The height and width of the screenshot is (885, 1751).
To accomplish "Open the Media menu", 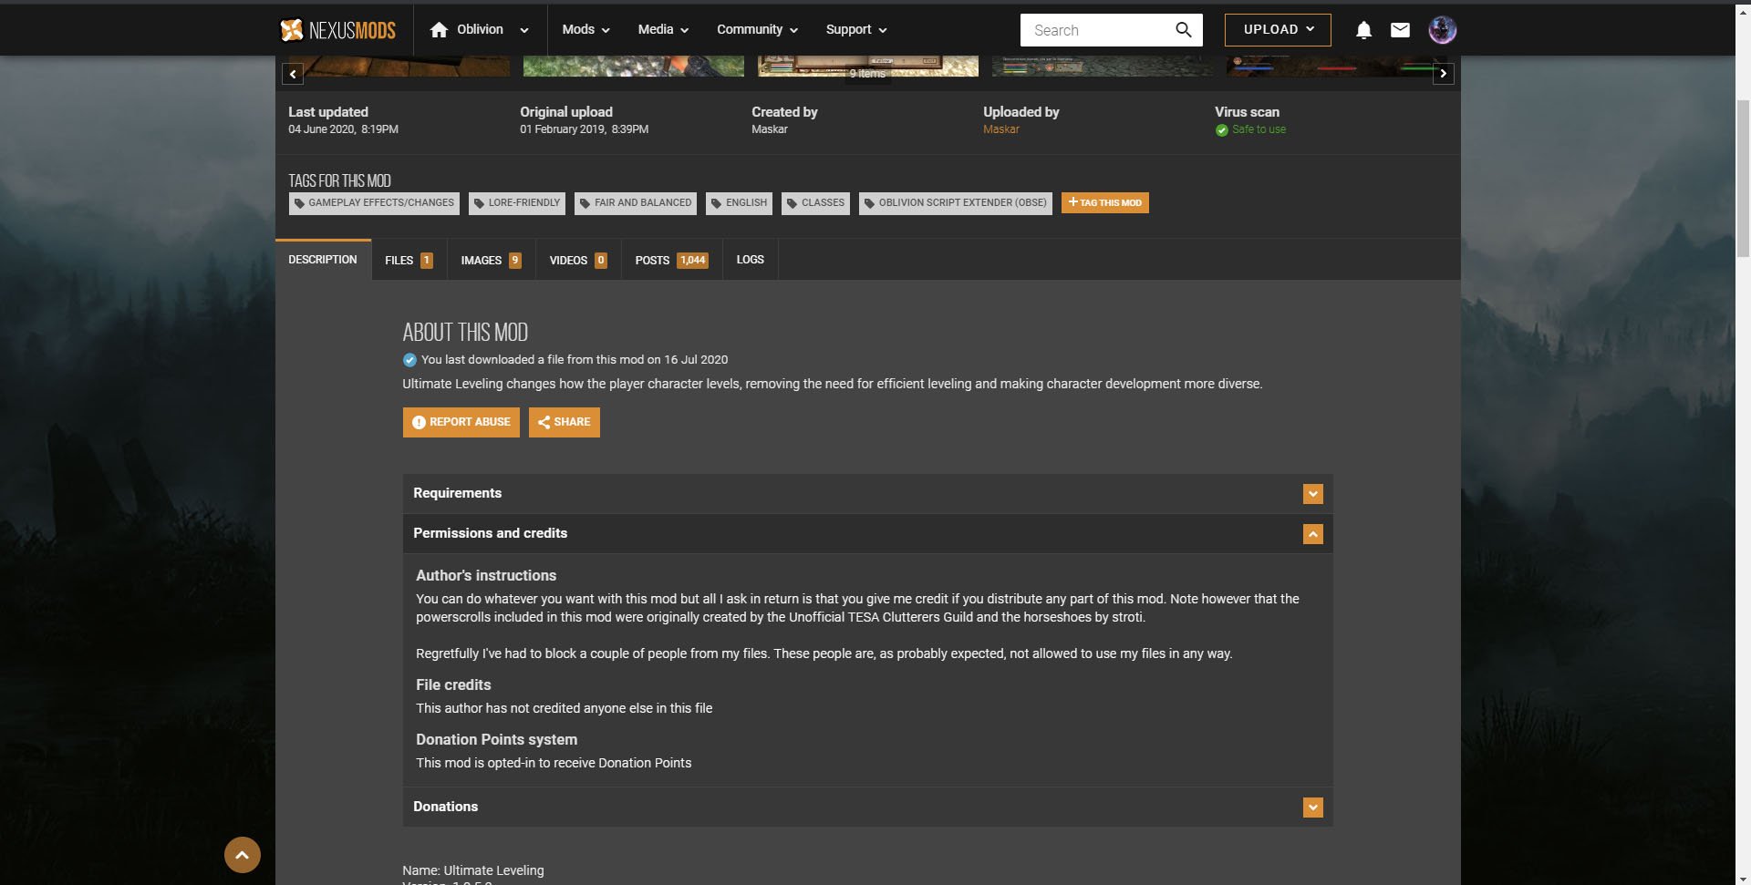I will point(663,30).
